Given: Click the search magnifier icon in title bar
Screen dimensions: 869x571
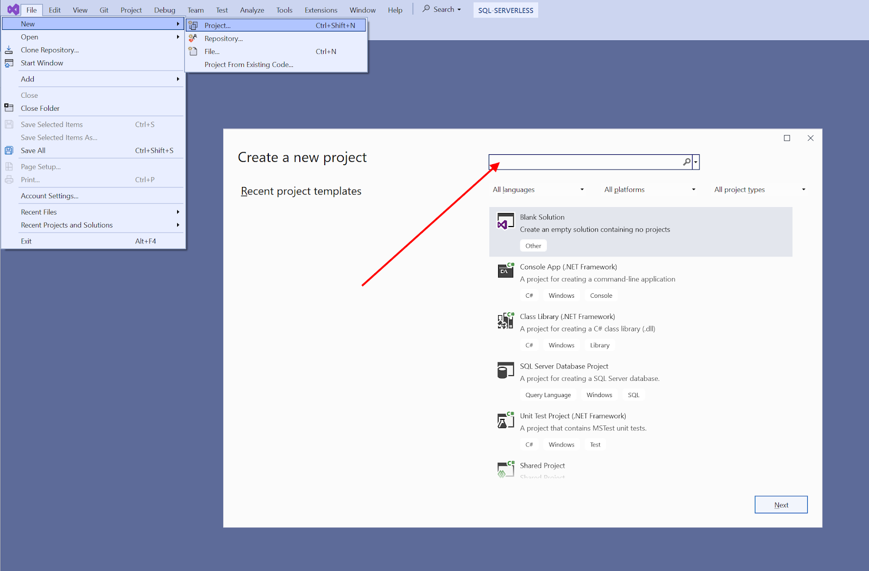Looking at the screenshot, I should pyautogui.click(x=426, y=9).
